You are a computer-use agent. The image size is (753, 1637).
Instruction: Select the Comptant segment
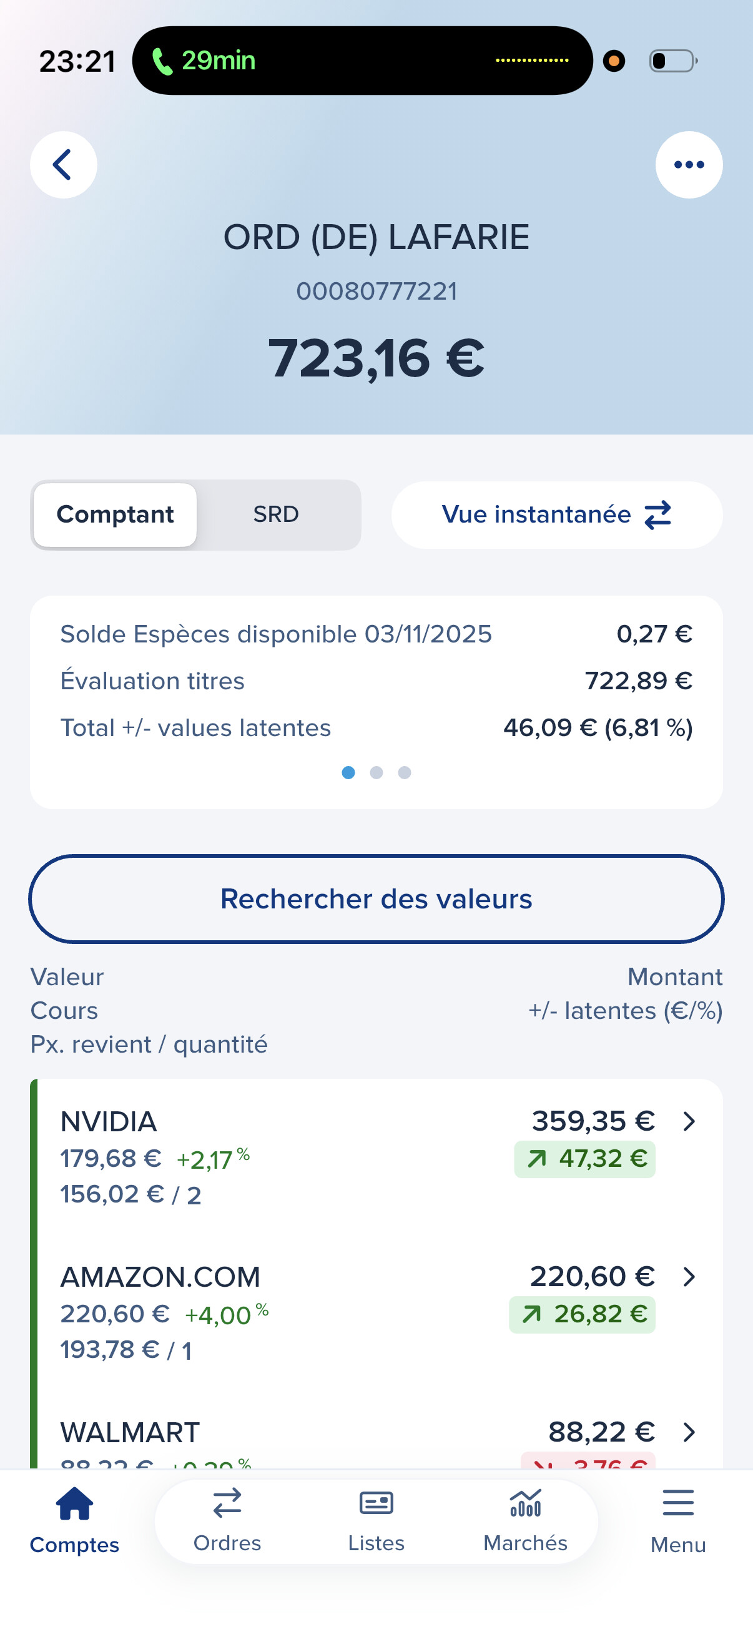115,514
